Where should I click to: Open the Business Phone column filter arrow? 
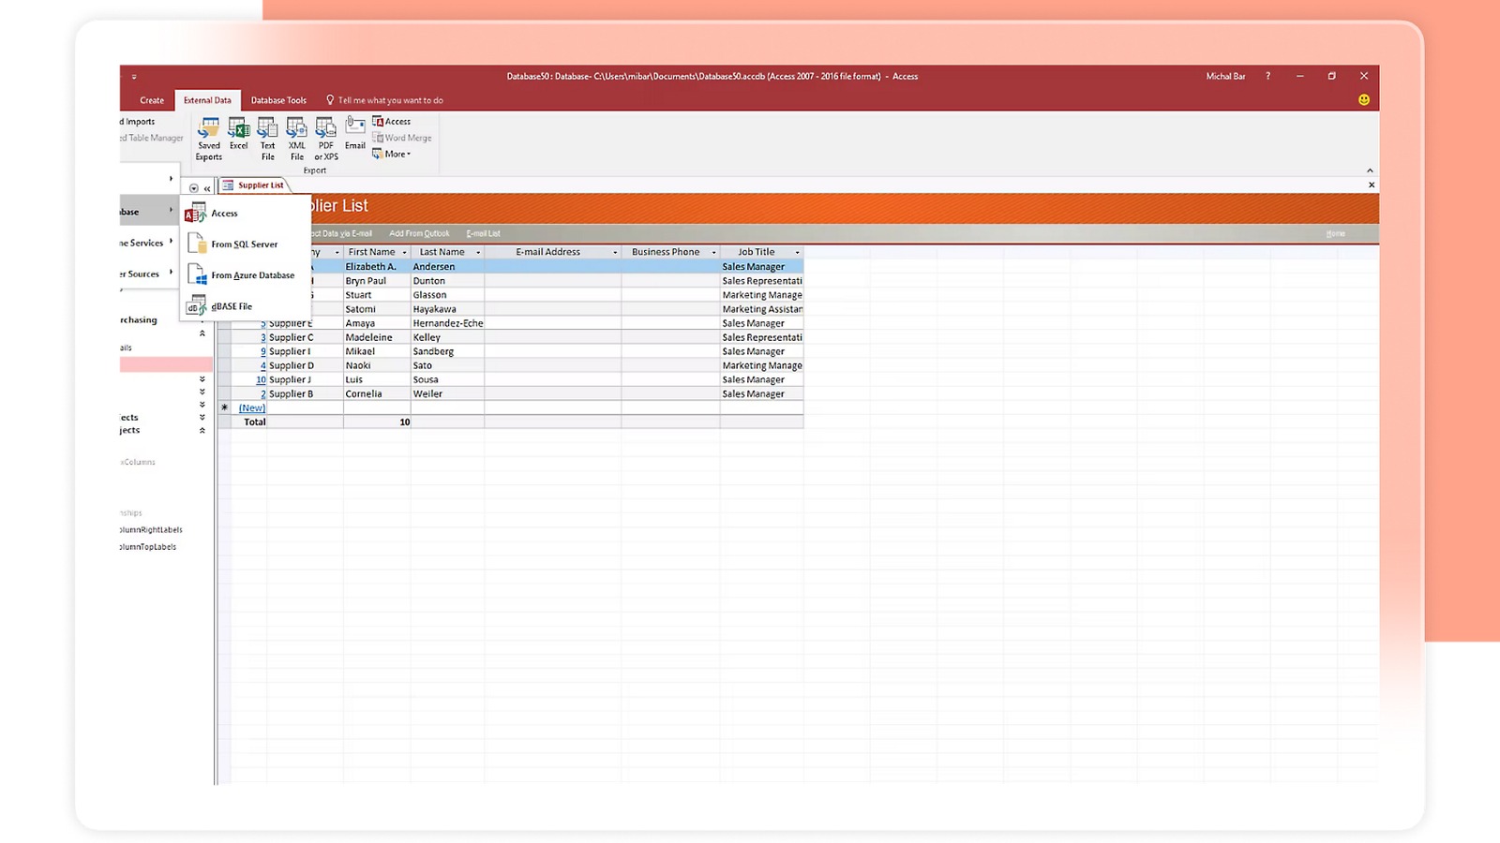point(713,252)
